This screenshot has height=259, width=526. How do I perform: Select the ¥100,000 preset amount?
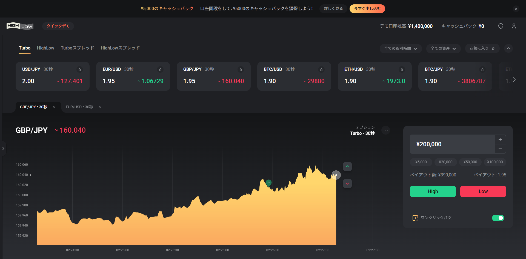[495, 162]
